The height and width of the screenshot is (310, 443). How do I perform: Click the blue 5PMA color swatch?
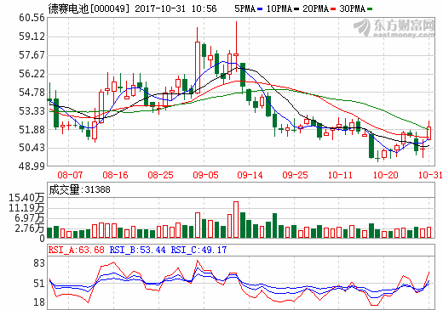click(x=260, y=9)
